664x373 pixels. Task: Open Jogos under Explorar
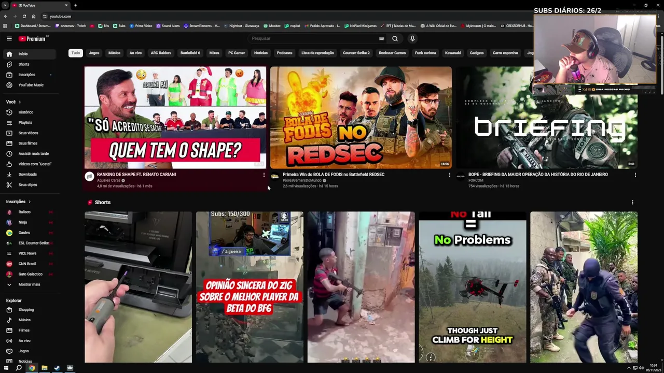pos(30,351)
